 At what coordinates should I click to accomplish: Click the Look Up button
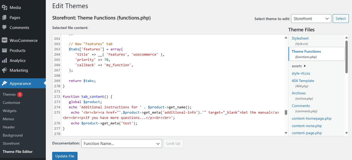tap(173, 143)
